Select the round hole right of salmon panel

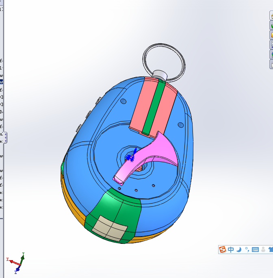pyautogui.click(x=181, y=125)
